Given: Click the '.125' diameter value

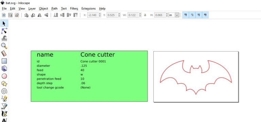Looking at the screenshot, I should [84, 66].
